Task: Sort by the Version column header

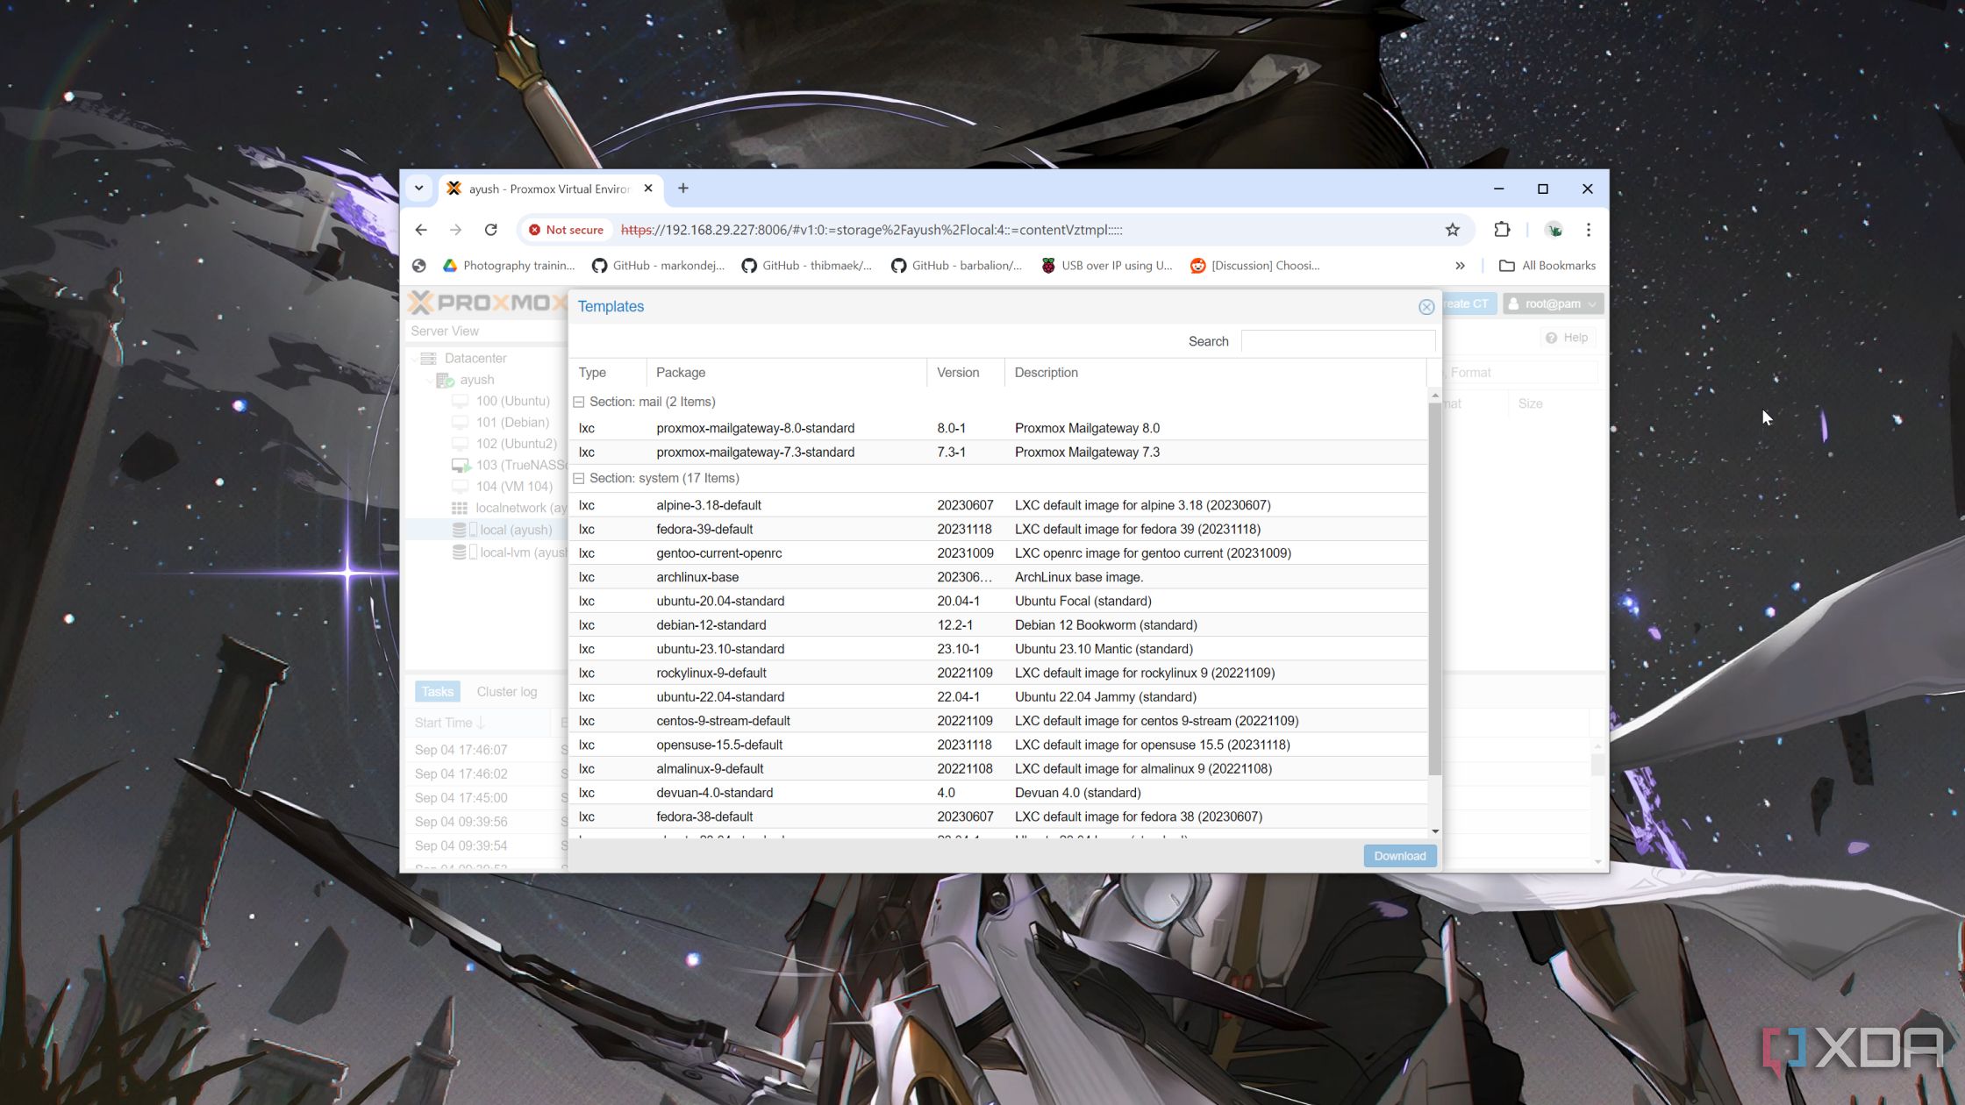Action: [965, 373]
